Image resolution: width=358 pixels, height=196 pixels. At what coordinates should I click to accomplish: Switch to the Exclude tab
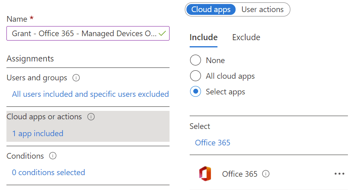[x=246, y=37]
